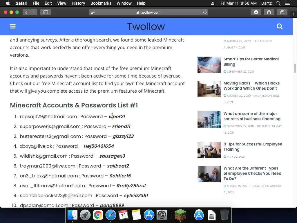Image resolution: width=297 pixels, height=223 pixels.
Task: Click the Employee Checks article thumbnail
Action: pos(209,174)
